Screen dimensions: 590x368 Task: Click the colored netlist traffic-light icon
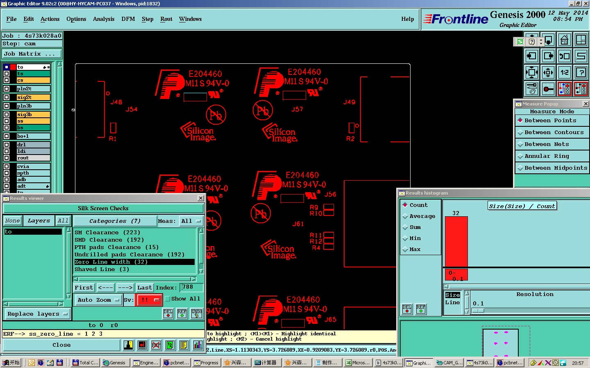point(565,88)
